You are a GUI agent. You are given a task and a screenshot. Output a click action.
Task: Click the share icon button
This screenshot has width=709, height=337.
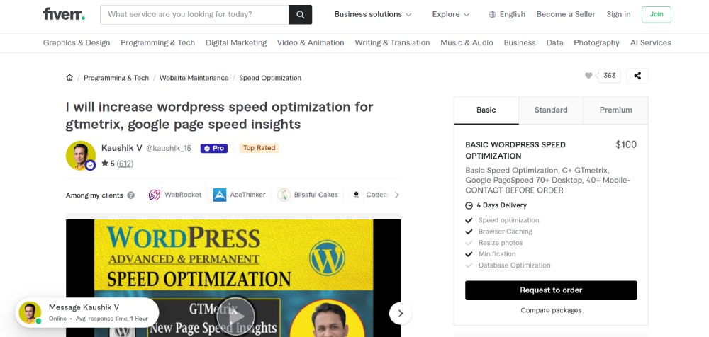tap(637, 76)
